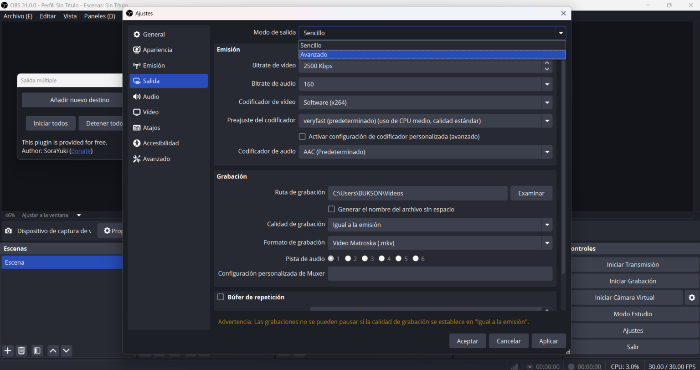This screenshot has width=700, height=370.
Task: Open the Vista menu
Action: 70,16
